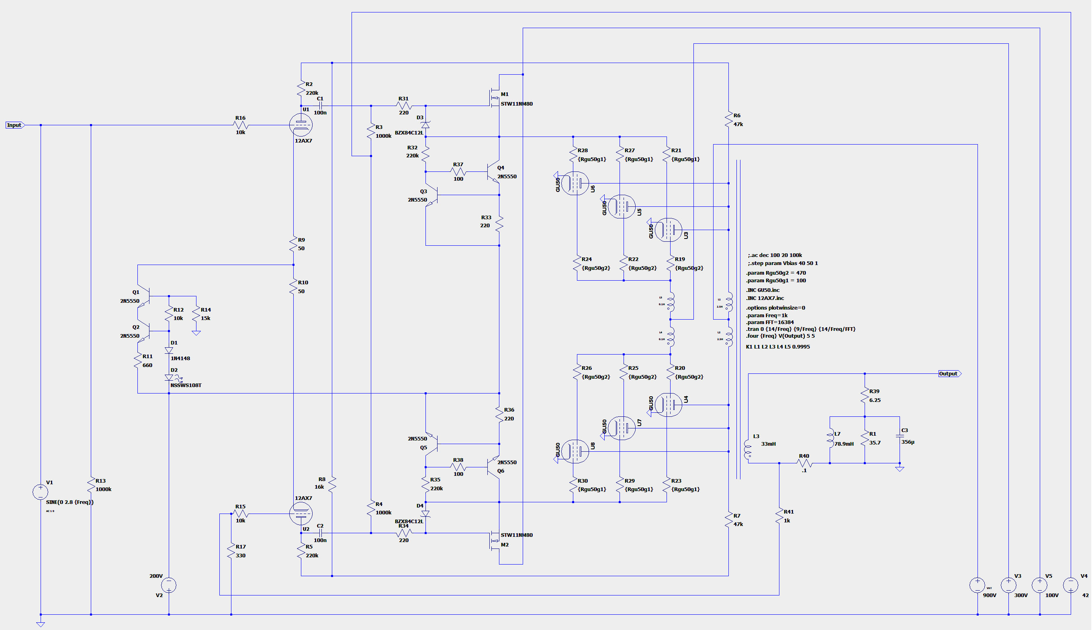Select the M1 STW11NM80 MOSFET symbol
The height and width of the screenshot is (630, 1092).
tap(495, 98)
